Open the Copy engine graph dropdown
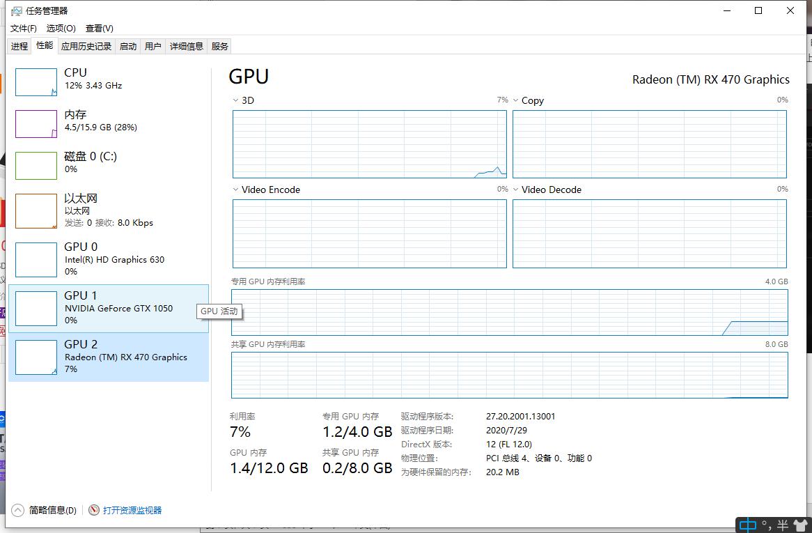The image size is (812, 533). click(x=515, y=100)
